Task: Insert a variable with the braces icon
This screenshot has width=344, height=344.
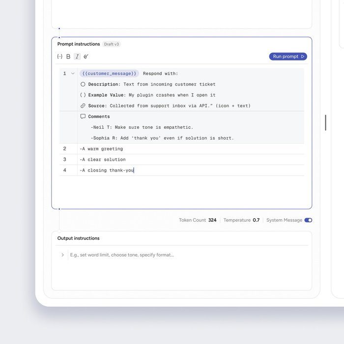Action: click(59, 57)
